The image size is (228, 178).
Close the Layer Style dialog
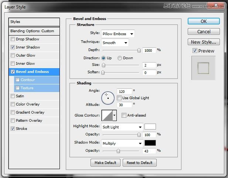216,6
